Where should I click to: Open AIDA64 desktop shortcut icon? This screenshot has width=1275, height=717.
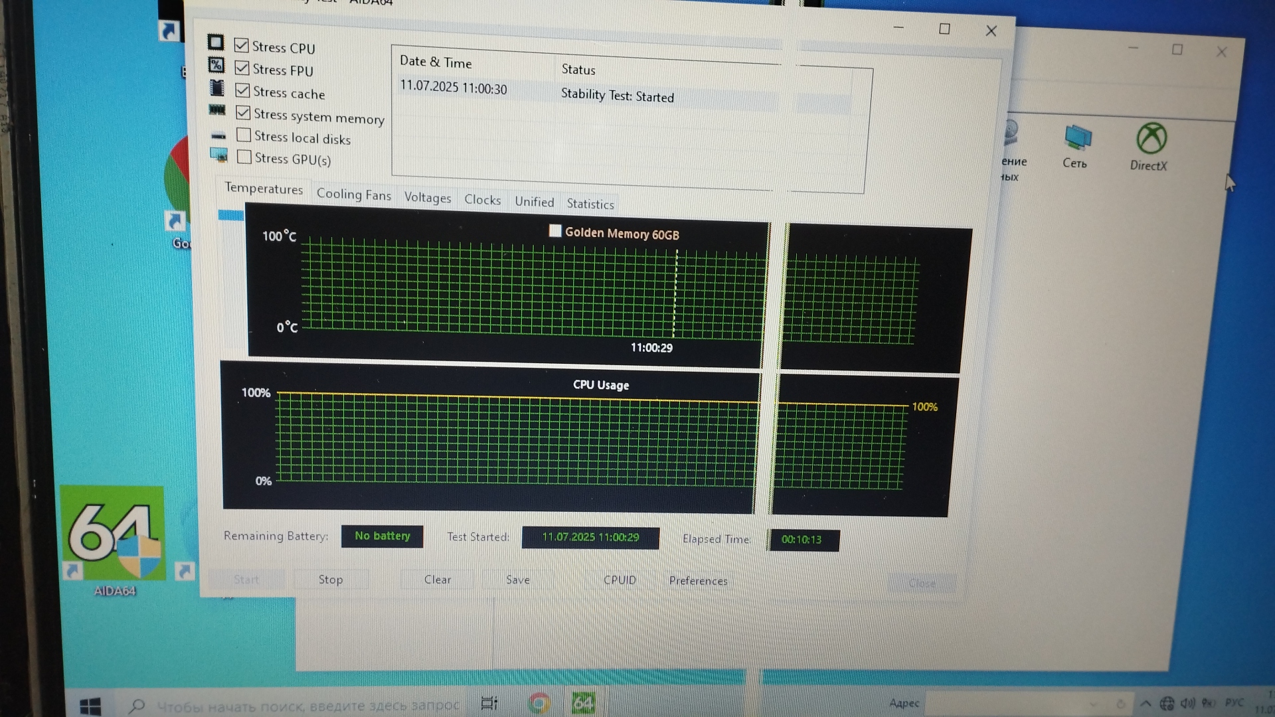click(x=113, y=532)
